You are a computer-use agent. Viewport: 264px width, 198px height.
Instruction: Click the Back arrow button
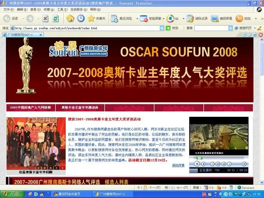[7, 18]
